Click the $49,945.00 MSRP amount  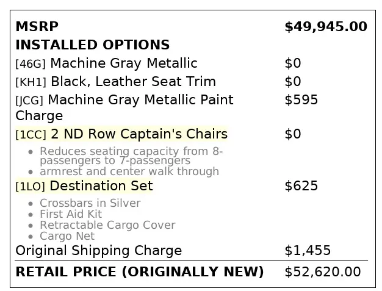pos(325,27)
